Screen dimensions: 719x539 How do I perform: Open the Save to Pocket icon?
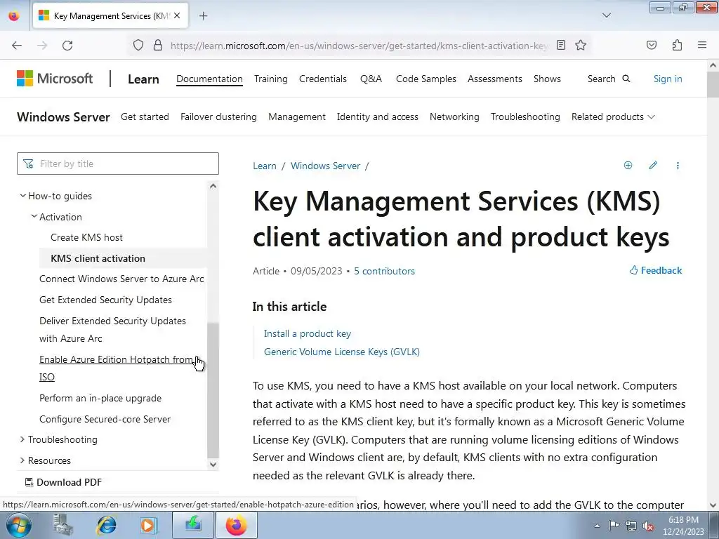[x=652, y=45]
